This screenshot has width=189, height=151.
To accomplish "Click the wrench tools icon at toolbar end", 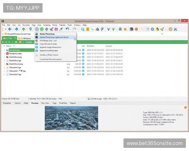I will coord(175,29).
